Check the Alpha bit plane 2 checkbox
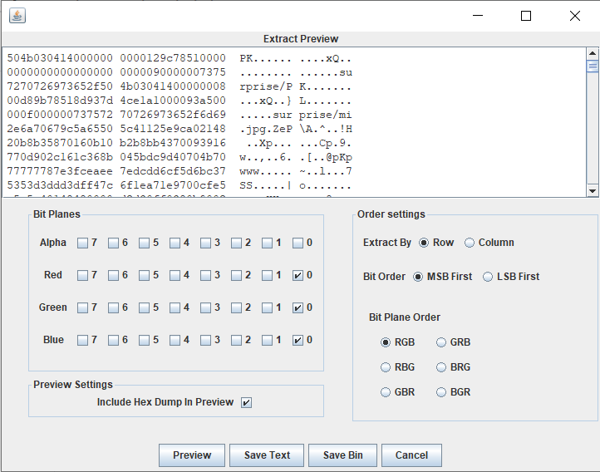Viewport: 600px width, 472px height. tap(237, 243)
